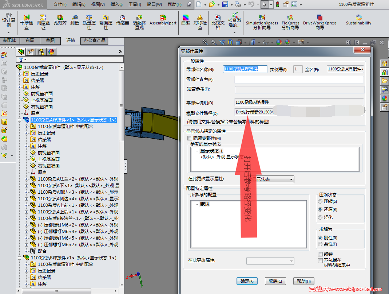Click the open folder icon in top toolbar
This screenshot has height=294, width=389.
[x=212, y=4]
